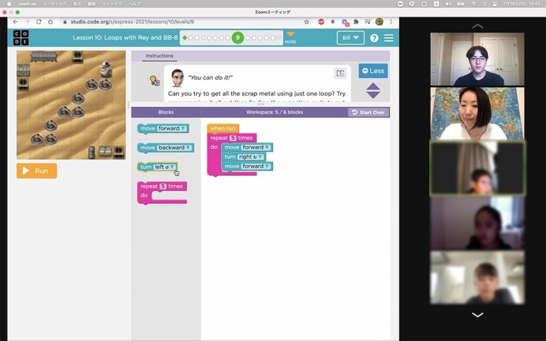546x341 pixels.
Task: Open the zoom.us menu
Action: (x=28, y=4)
